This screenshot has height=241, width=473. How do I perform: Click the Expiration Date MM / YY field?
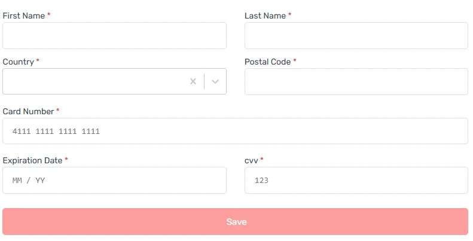114,180
